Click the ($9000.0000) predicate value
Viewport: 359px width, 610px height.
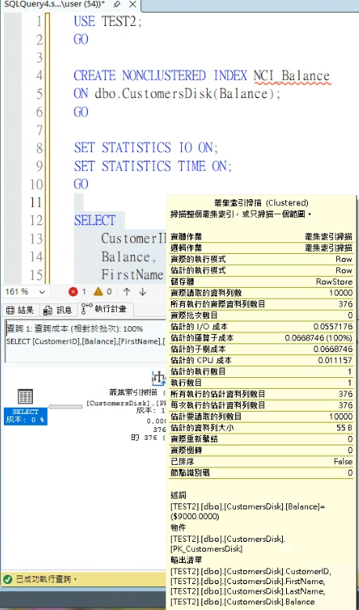tap(195, 516)
